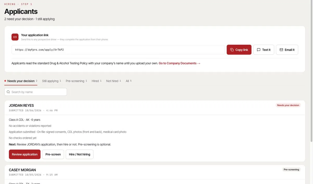Click Casey's submitted date 10/05/2026

click(33, 175)
